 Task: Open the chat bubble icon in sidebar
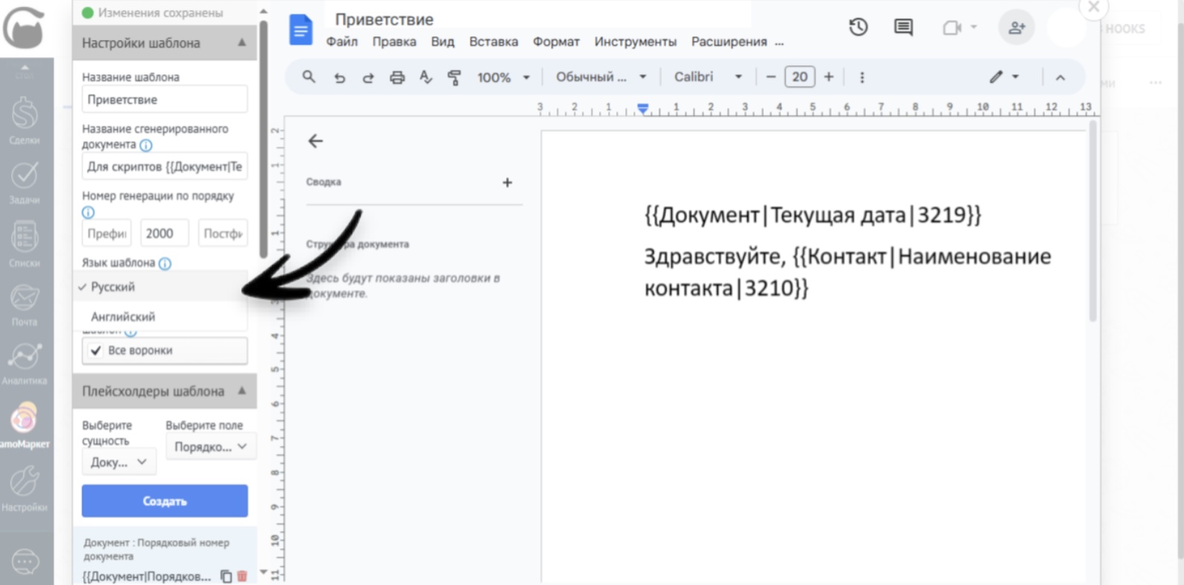pyautogui.click(x=25, y=561)
